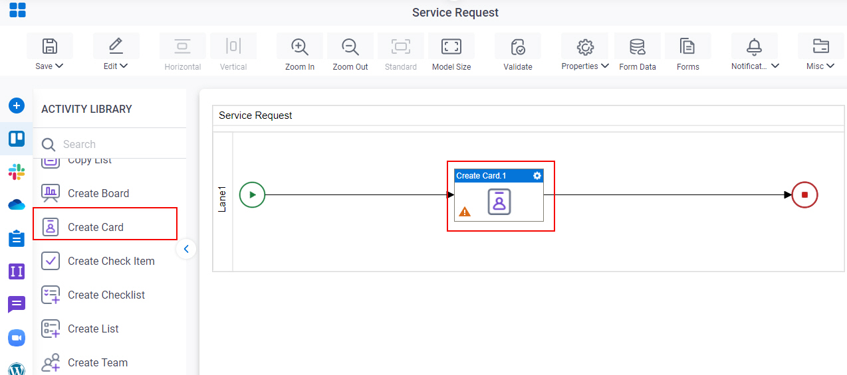The height and width of the screenshot is (375, 847).
Task: Validate the process model
Action: 518,46
